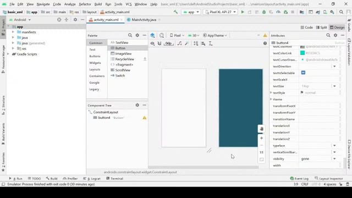Image resolution: width=352 pixels, height=198 pixels.
Task: Open Attributes panel settings gear
Action: (x=335, y=35)
